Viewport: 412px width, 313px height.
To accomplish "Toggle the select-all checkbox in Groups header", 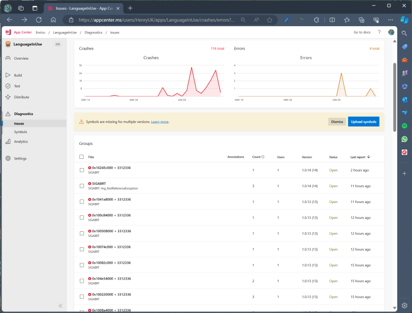I will click(81, 157).
